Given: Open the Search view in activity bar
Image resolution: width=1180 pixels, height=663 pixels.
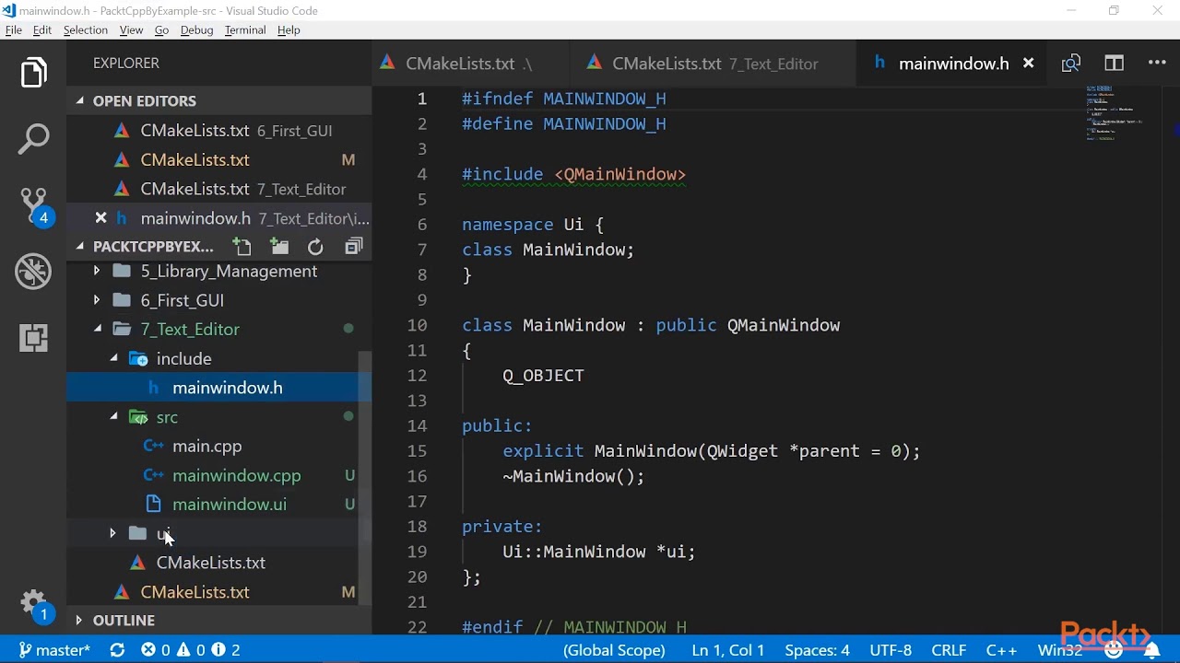Looking at the screenshot, I should pyautogui.click(x=33, y=139).
